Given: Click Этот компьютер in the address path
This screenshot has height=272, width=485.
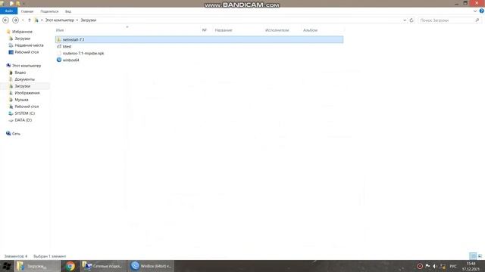Looking at the screenshot, I should [60, 20].
